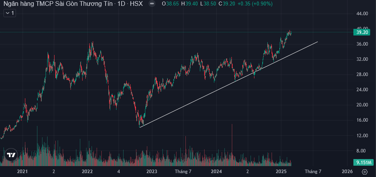Click the high value H39.40
The width and height of the screenshot is (376, 177).
tap(189, 4)
